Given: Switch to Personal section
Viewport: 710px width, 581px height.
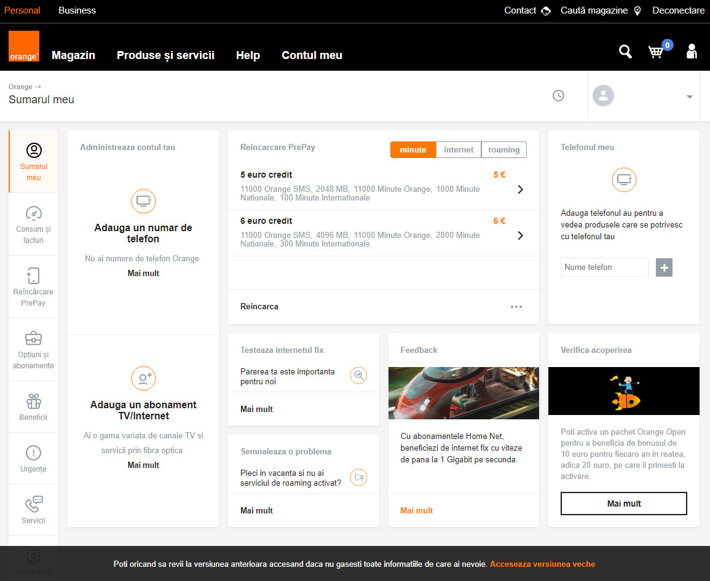Looking at the screenshot, I should pos(22,10).
